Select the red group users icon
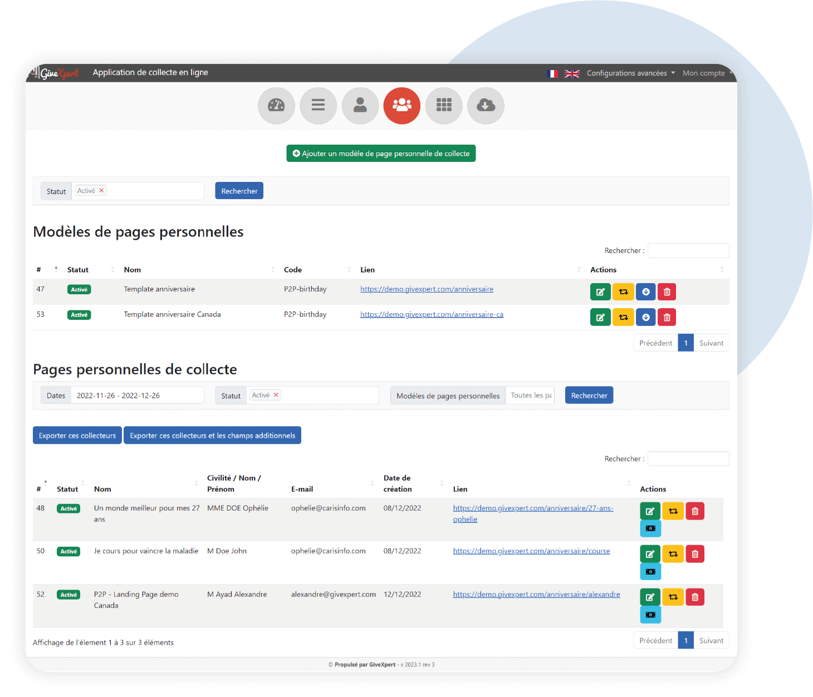The height and width of the screenshot is (697, 813). (402, 105)
